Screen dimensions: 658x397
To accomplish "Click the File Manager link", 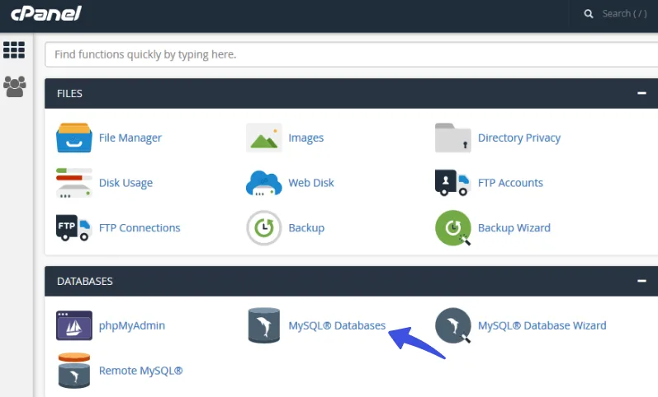I will [130, 138].
